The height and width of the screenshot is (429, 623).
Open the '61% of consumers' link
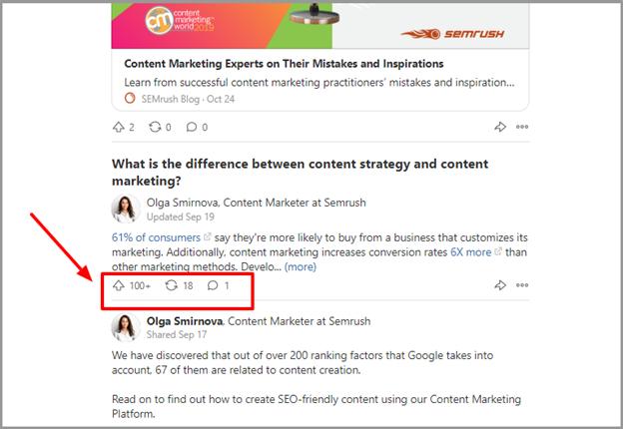point(156,237)
